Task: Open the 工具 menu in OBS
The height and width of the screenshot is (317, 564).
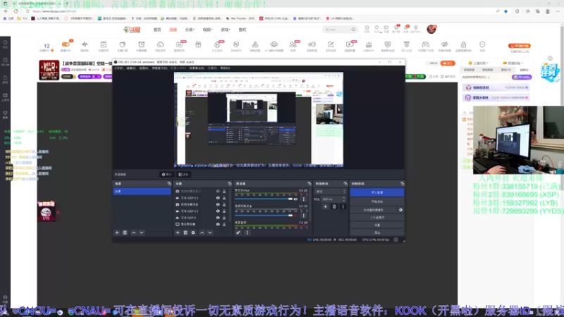Action: [x=212, y=68]
